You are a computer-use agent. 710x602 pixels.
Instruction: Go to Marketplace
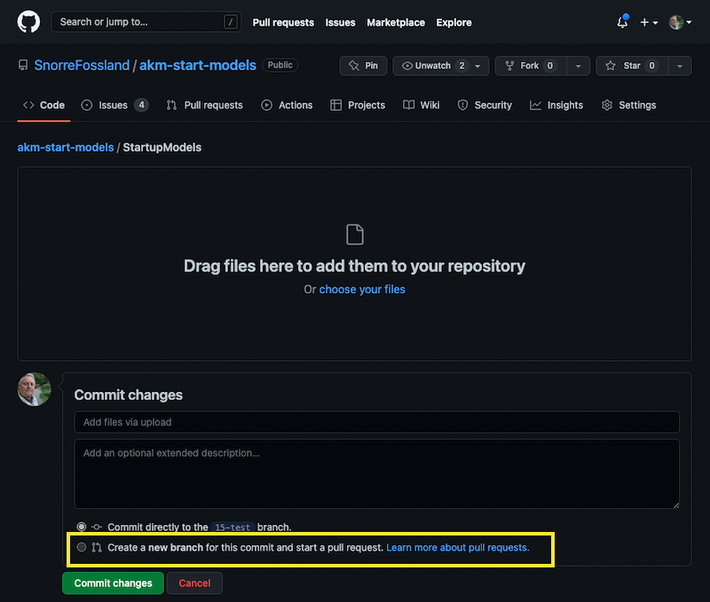point(396,22)
